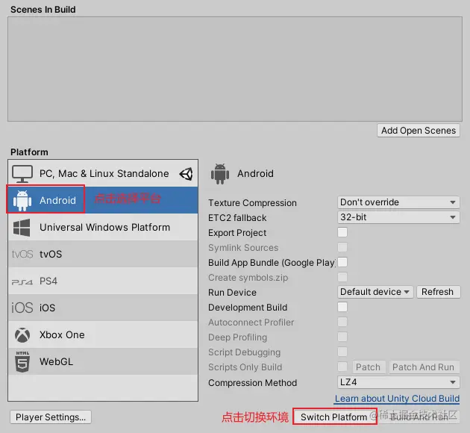Image resolution: width=470 pixels, height=433 pixels.
Task: Select Universal Windows Platform
Action: tap(103, 227)
